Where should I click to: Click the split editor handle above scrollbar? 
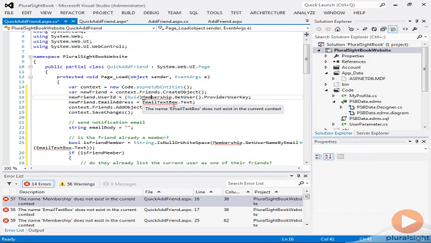307,34
